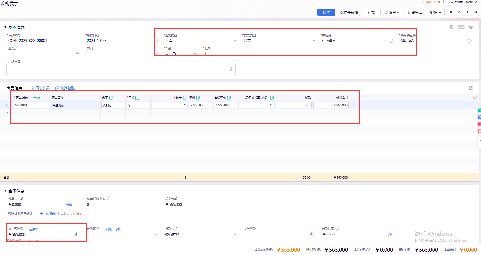Image resolution: width=481 pixels, height=255 pixels.
Task: Click the 单据备注 expand icon
Action: 231,69
